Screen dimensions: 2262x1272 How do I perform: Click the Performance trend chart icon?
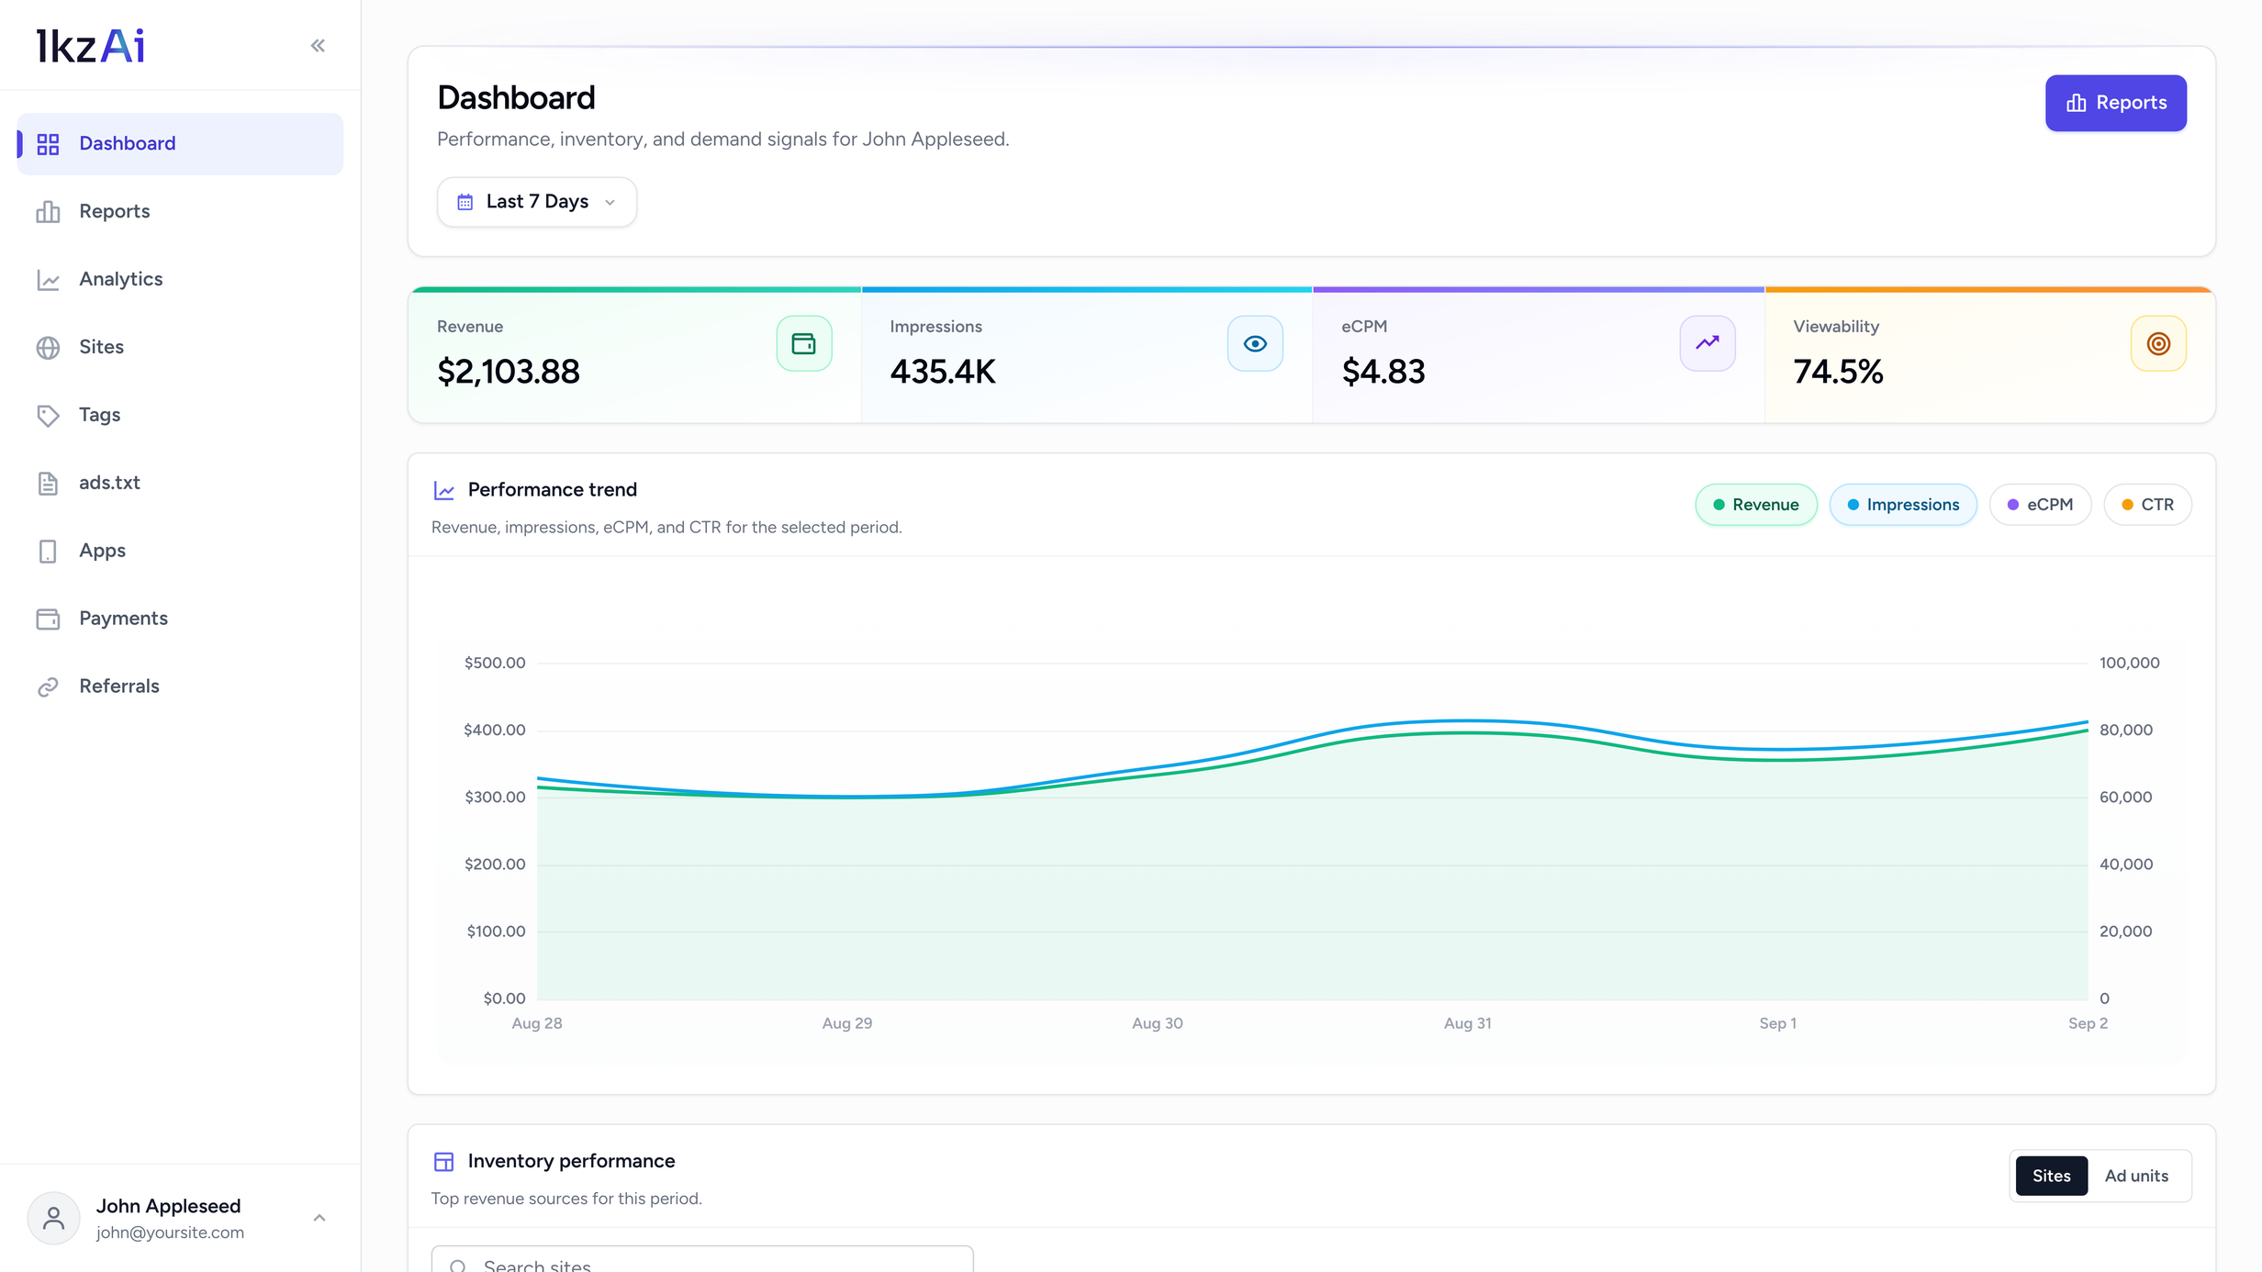tap(444, 491)
